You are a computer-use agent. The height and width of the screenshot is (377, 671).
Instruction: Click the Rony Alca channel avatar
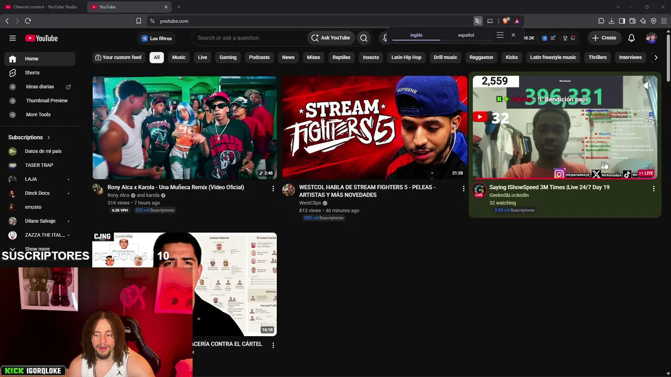[98, 190]
